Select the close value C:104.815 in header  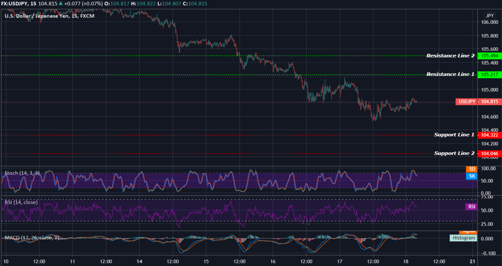coord(195,4)
